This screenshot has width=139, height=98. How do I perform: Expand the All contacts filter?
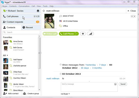(5, 55)
